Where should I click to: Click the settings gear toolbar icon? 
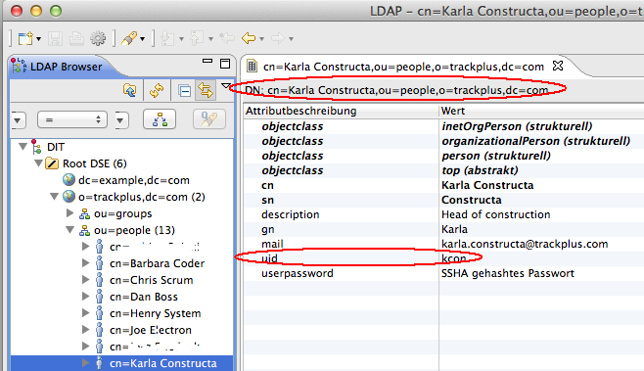pyautogui.click(x=98, y=38)
